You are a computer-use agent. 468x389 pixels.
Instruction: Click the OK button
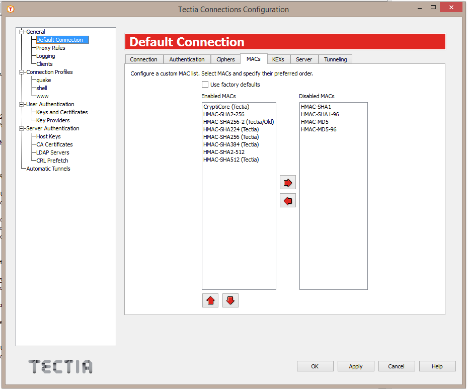click(x=315, y=366)
